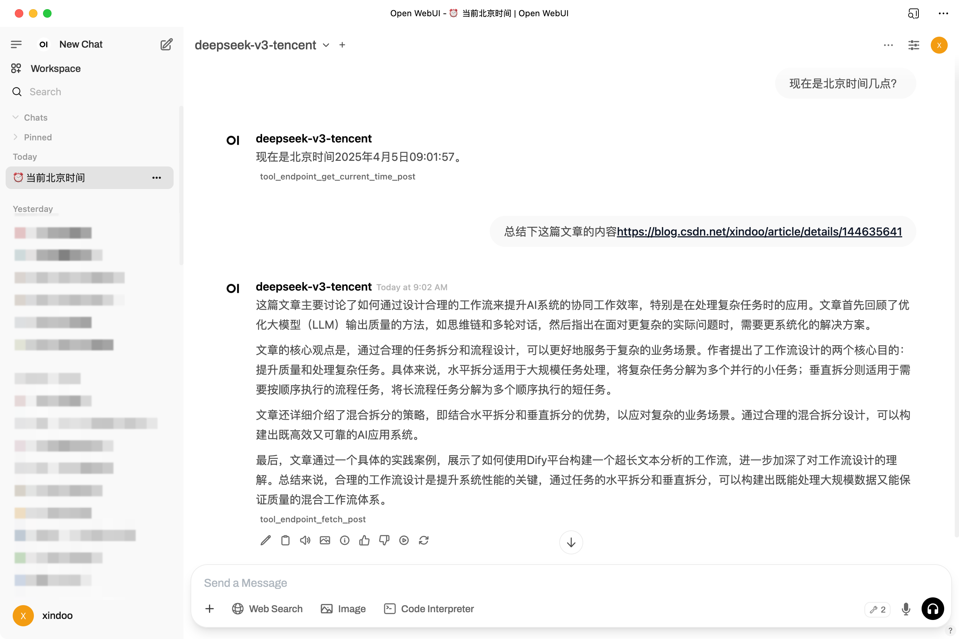Collapse the Chats section

point(16,117)
